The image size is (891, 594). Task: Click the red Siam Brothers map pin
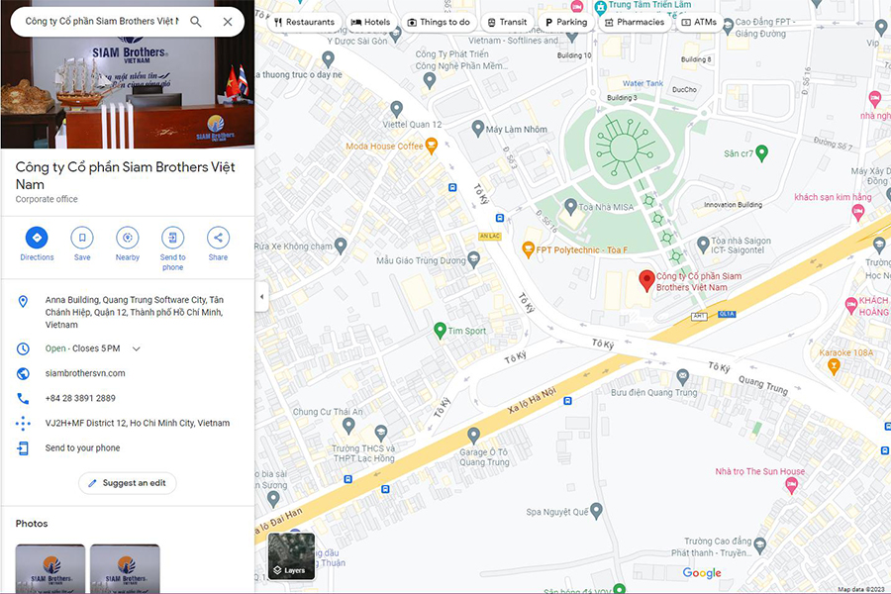point(646,280)
